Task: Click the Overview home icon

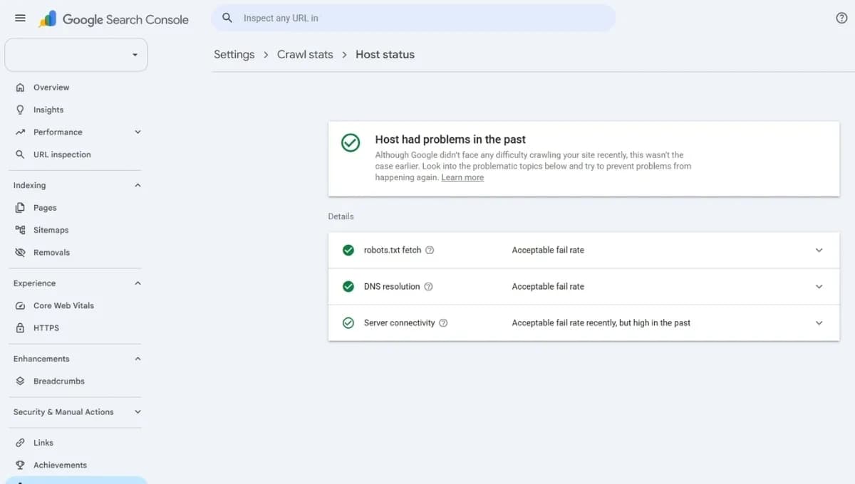Action: pos(20,88)
